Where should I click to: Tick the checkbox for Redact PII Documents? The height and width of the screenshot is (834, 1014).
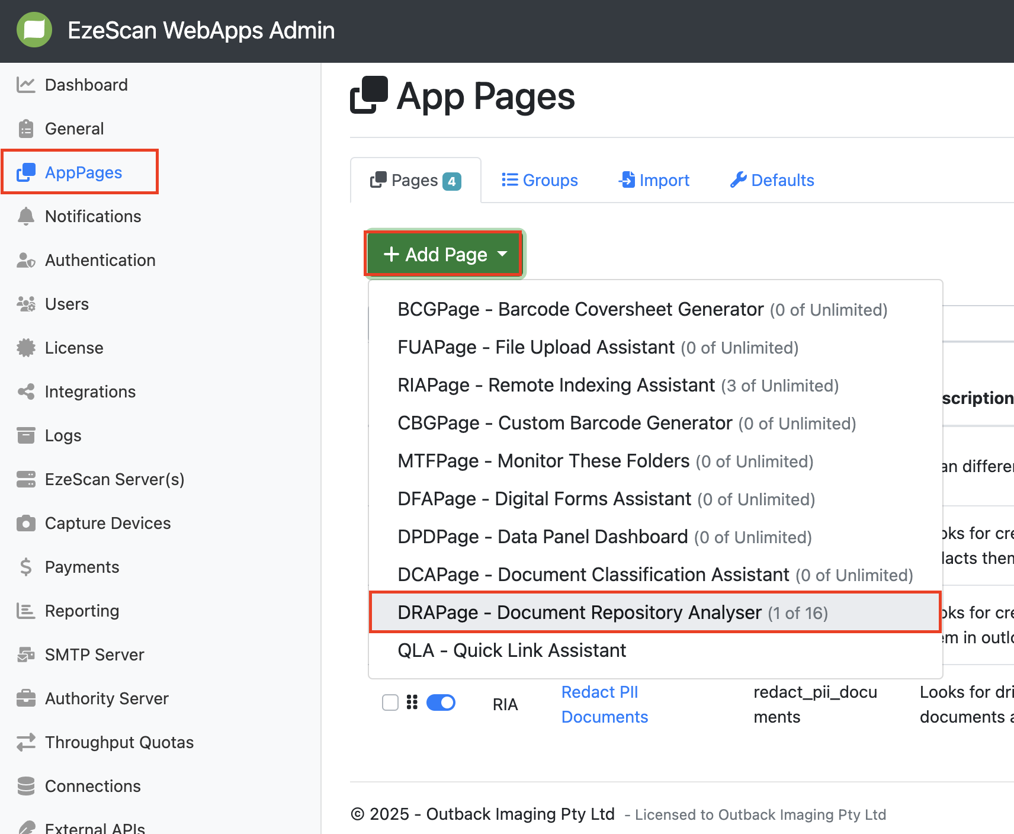pos(390,703)
